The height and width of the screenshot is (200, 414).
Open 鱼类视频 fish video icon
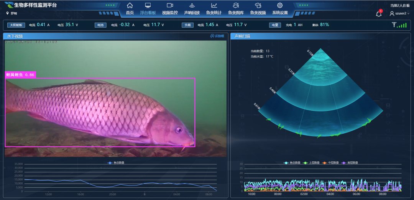point(258,5)
